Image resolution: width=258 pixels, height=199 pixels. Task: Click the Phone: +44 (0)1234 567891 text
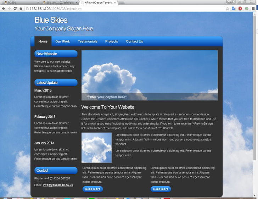[52, 178]
